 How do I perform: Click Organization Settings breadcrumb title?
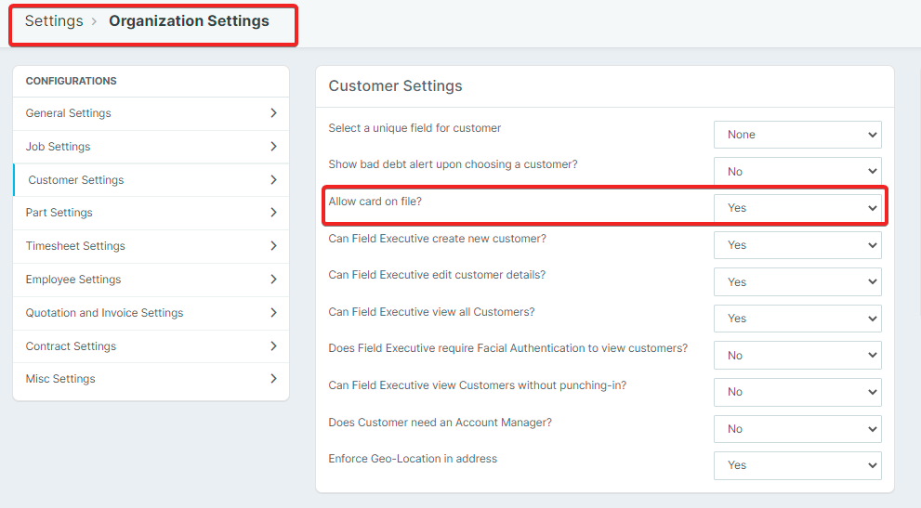pyautogui.click(x=189, y=21)
